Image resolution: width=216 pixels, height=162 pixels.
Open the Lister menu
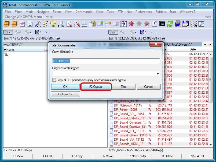pos(100,12)
